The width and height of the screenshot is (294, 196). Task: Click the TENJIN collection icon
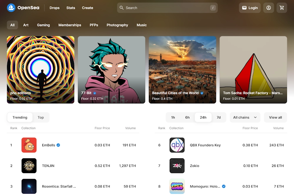click(x=29, y=166)
